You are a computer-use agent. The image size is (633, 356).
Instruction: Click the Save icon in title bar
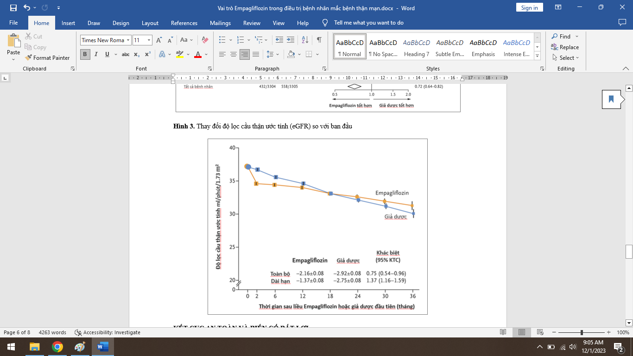[13, 8]
